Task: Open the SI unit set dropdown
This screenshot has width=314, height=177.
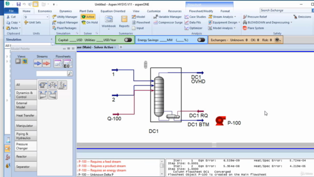Action: click(x=47, y=17)
